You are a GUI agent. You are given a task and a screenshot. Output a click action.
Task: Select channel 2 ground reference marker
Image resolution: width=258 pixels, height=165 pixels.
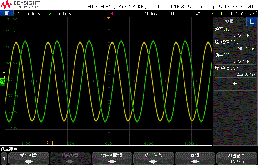pos(3,82)
